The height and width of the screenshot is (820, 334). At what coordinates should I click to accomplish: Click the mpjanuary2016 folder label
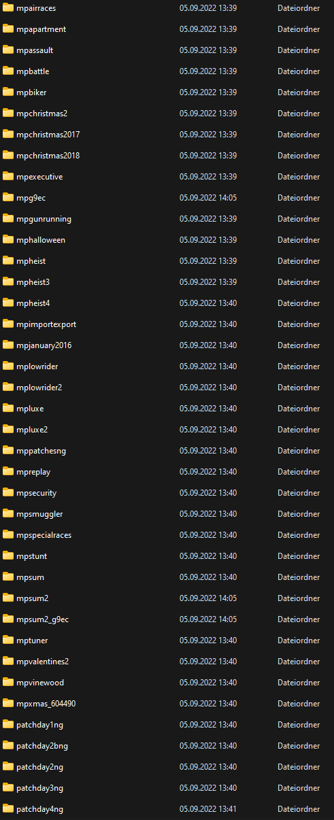44,345
